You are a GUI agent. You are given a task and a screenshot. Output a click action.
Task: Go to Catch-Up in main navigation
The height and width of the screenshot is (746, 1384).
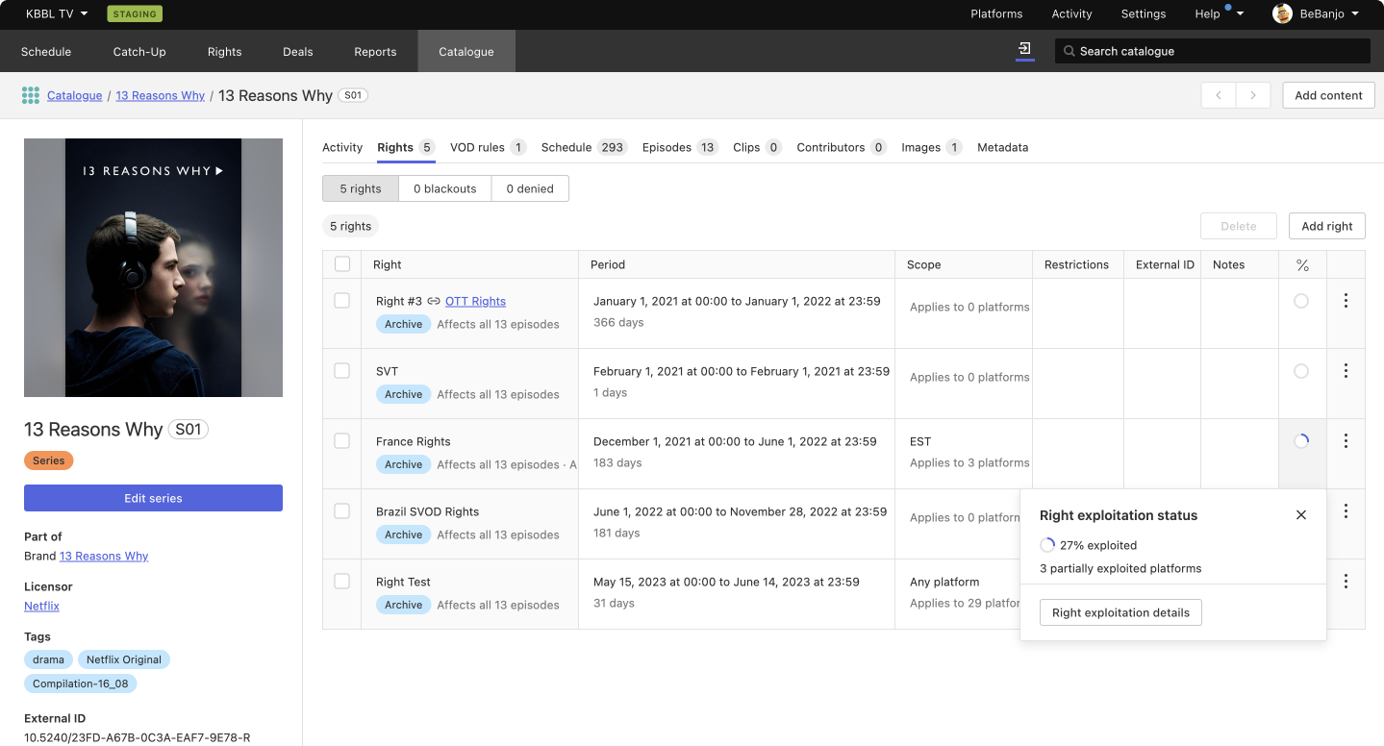(139, 51)
